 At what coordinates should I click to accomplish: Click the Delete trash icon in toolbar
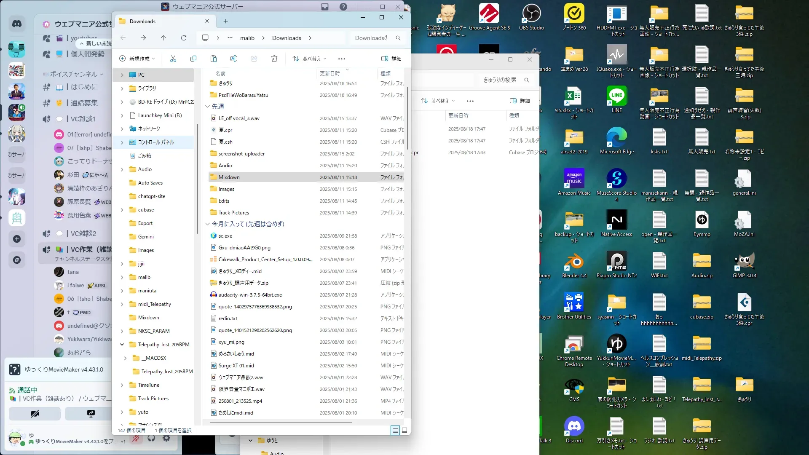[274, 59]
